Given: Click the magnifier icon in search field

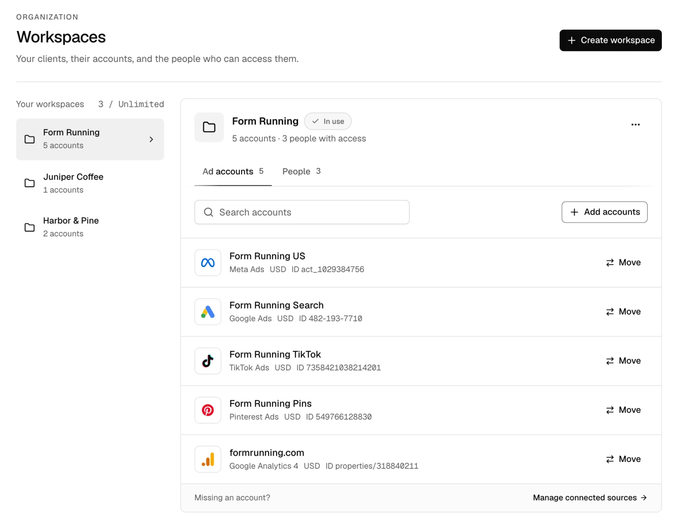Looking at the screenshot, I should (208, 212).
